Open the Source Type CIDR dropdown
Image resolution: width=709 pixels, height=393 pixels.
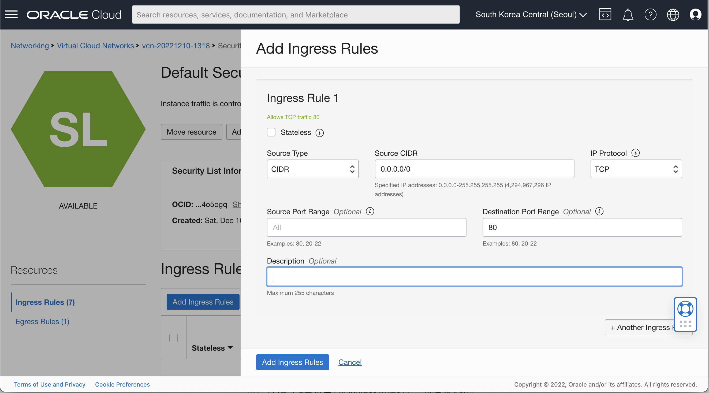click(x=312, y=169)
